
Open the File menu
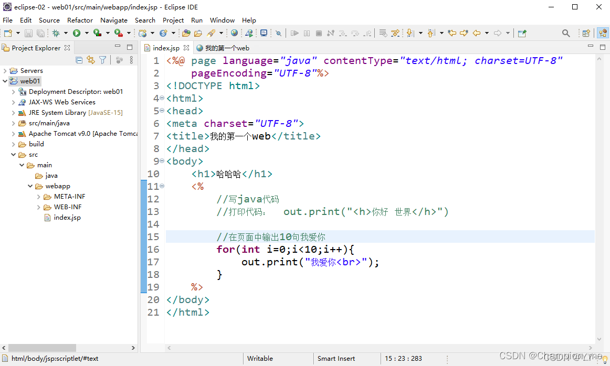(7, 20)
